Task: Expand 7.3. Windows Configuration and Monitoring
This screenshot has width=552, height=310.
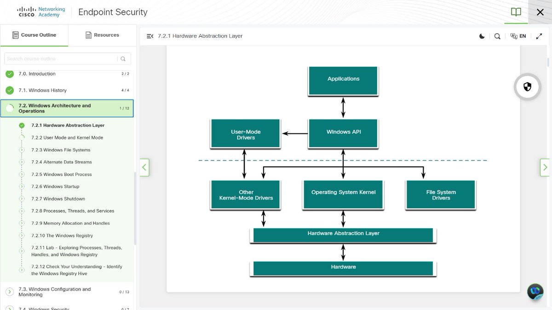Action: pyautogui.click(x=67, y=292)
